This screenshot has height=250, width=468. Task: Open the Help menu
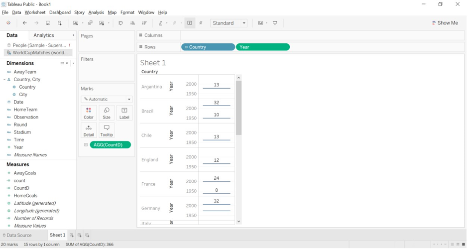point(163,12)
